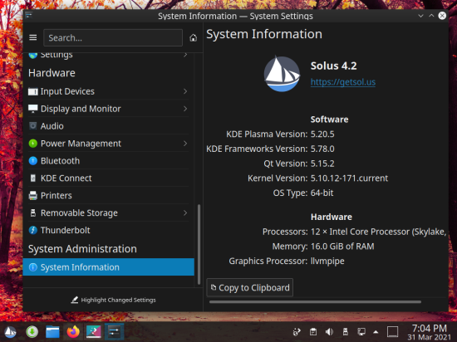
Task: Click the Display and Monitor icon
Action: (33, 109)
